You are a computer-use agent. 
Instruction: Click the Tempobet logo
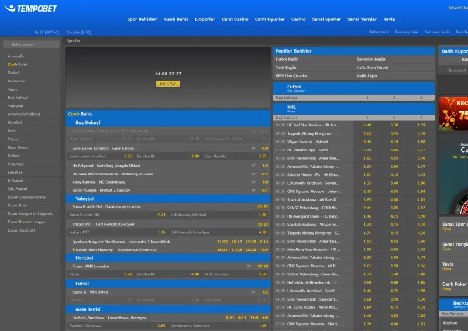[x=31, y=8]
